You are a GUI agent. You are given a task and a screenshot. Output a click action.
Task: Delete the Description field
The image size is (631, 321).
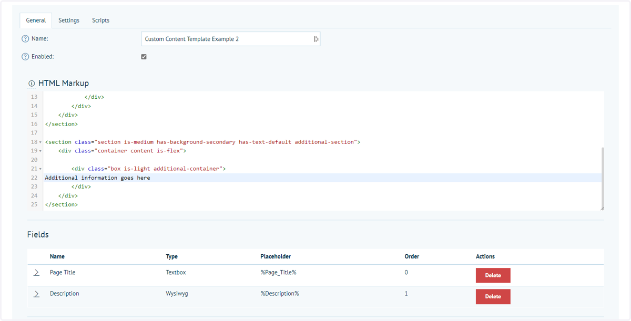[493, 296]
